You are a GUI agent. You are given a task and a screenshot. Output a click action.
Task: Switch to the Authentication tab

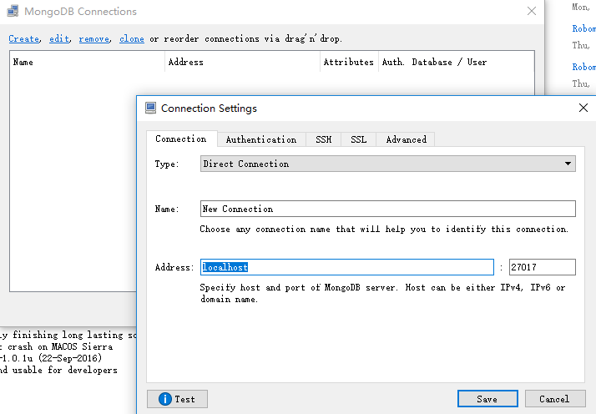pos(261,139)
